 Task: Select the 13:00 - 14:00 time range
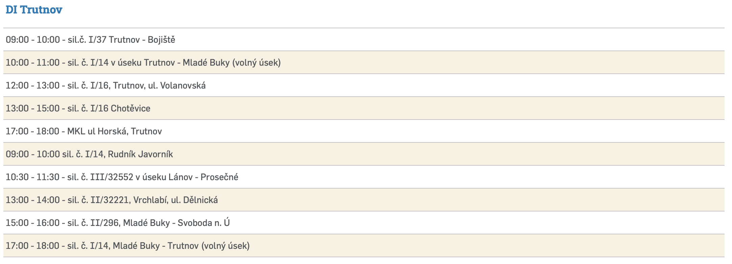tap(33, 200)
